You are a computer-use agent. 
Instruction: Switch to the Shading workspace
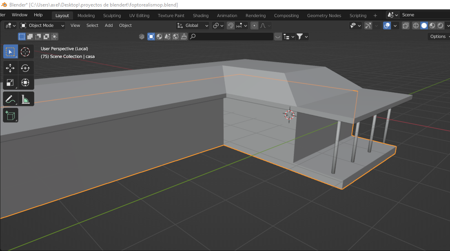(x=201, y=16)
